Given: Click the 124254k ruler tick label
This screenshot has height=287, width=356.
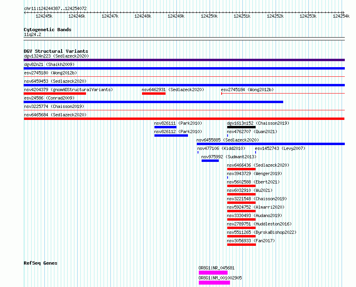Looking at the screenshot, I should (341, 16).
